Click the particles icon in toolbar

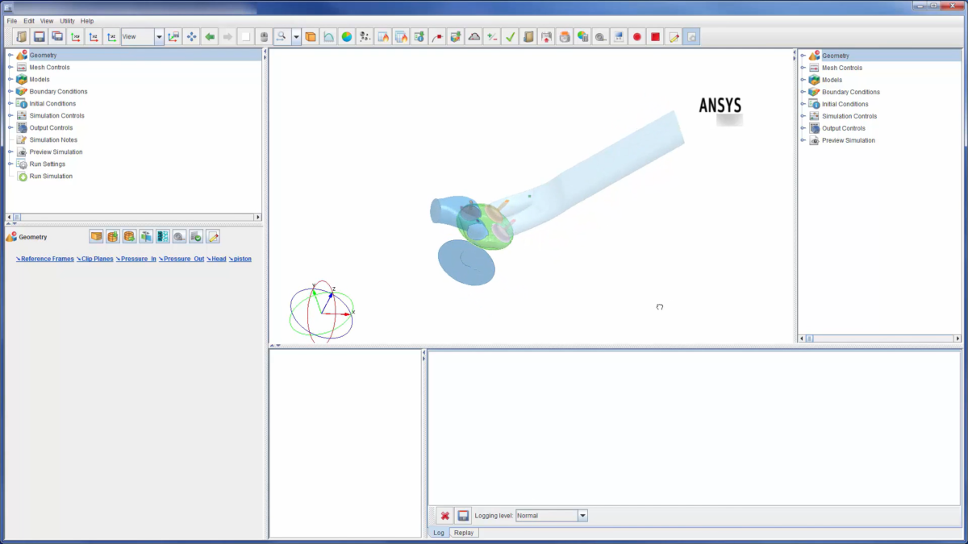365,36
